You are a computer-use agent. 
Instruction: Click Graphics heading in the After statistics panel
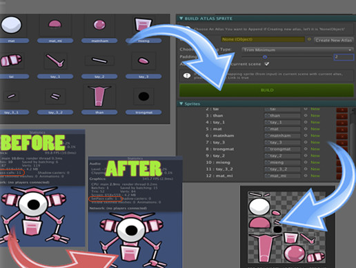[97, 178]
